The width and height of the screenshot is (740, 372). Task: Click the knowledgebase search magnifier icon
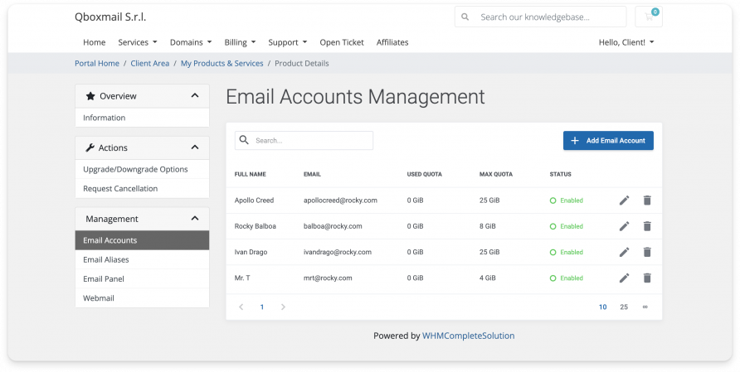tap(465, 17)
